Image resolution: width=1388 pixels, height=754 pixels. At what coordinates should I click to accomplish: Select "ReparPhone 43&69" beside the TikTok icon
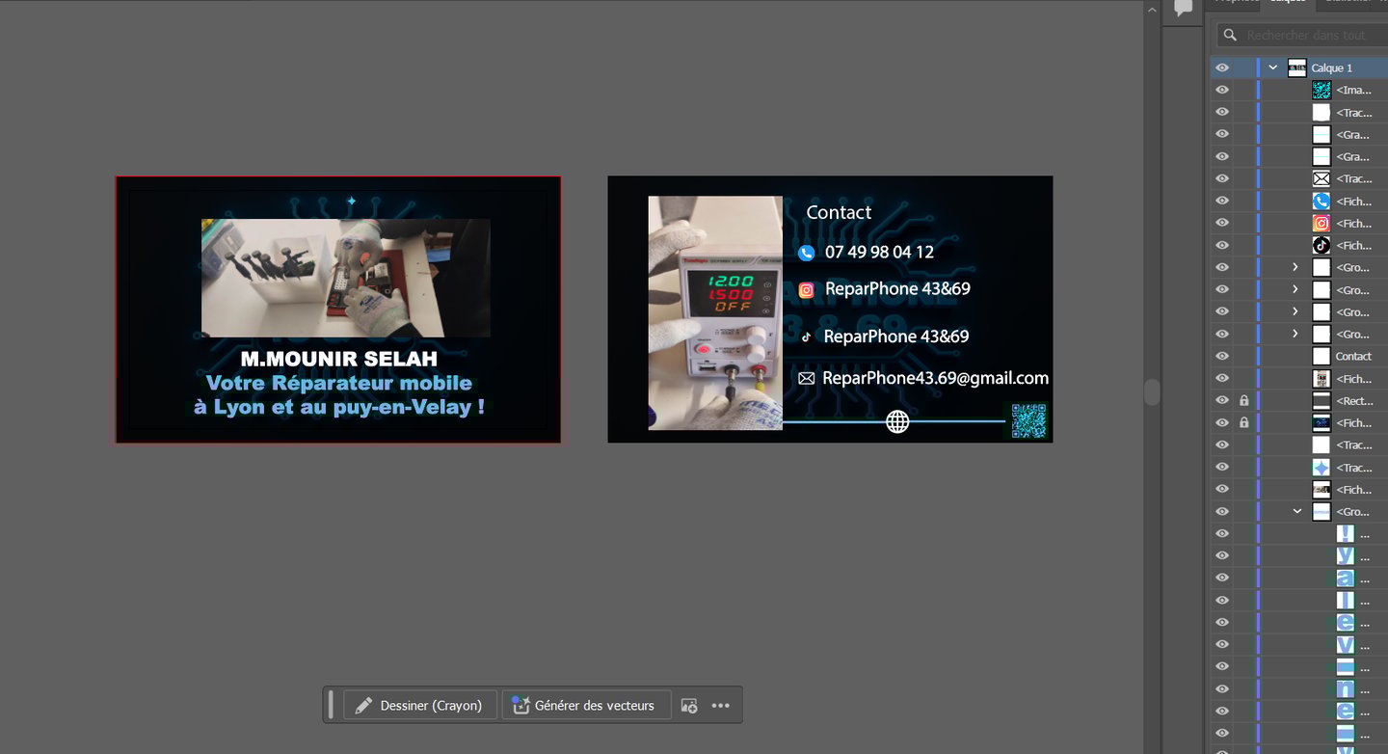coord(896,336)
